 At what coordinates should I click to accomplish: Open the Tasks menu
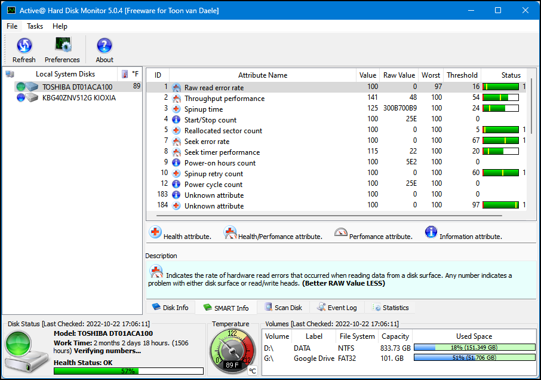(x=35, y=26)
